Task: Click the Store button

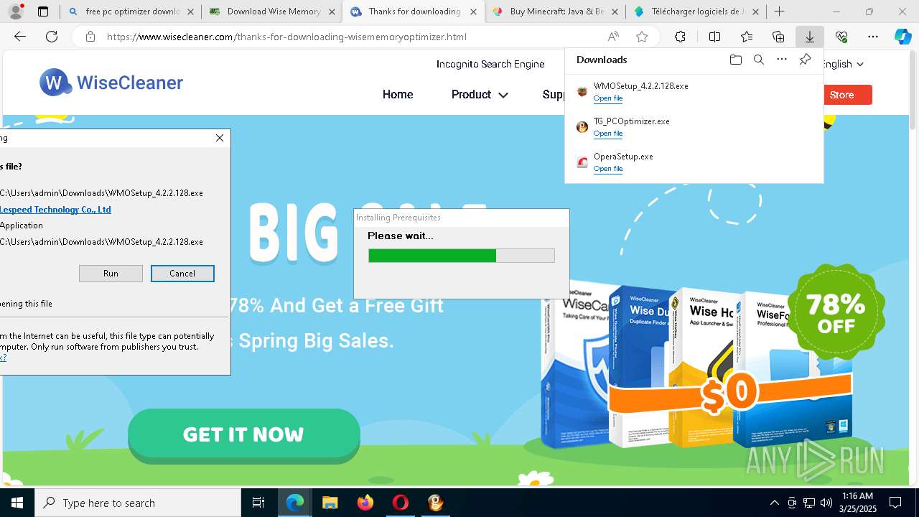Action: coord(841,95)
